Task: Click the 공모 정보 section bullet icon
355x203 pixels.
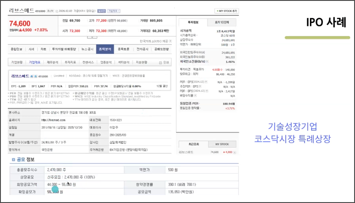Action: pyautogui.click(x=13, y=160)
